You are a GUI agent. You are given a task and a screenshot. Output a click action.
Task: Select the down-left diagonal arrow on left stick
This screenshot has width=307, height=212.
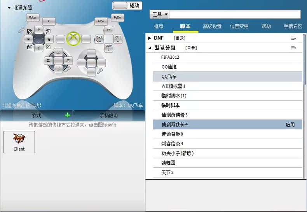[x=30, y=47]
